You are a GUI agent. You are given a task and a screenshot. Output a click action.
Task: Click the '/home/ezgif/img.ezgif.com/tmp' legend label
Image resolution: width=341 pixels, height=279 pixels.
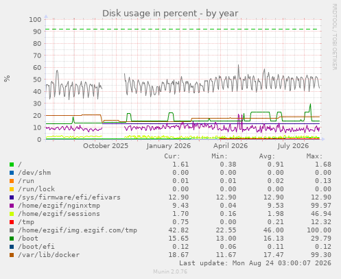click(x=78, y=230)
